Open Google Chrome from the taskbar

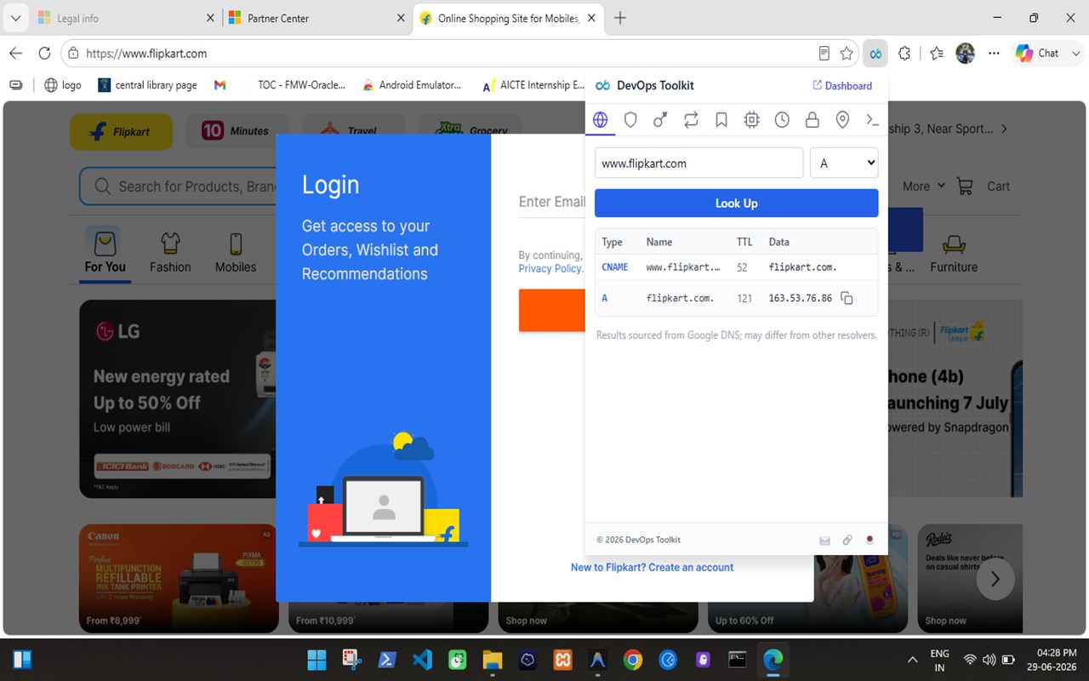632,660
